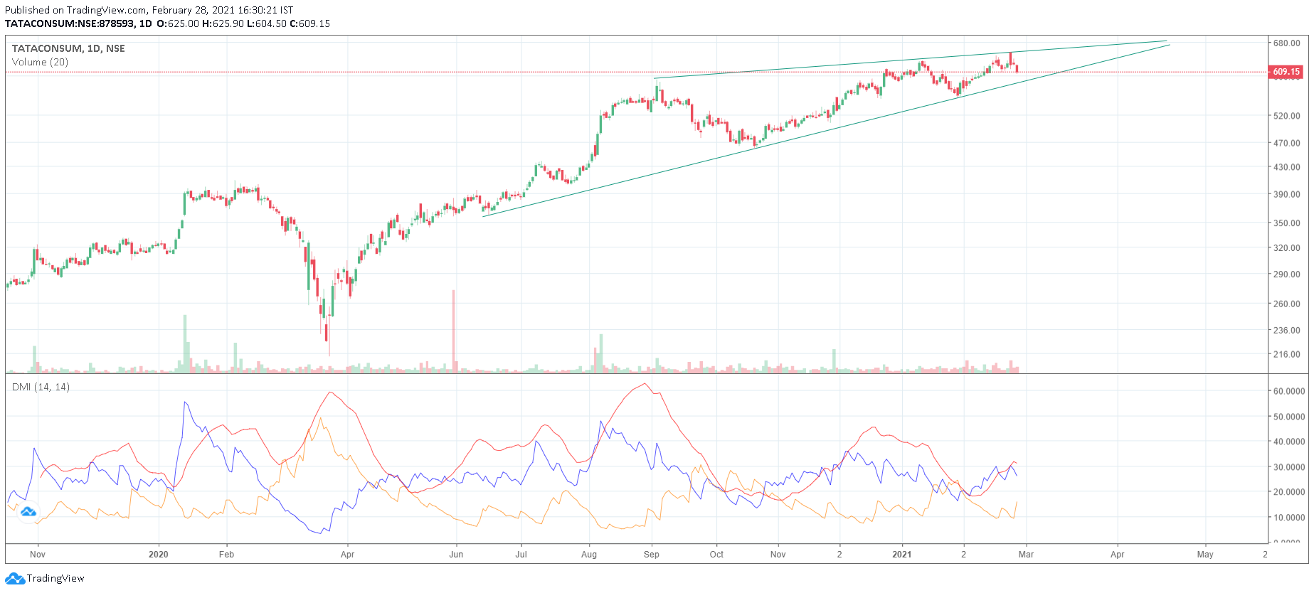Click the 350.00 price axis label
The image size is (1314, 593).
(1286, 223)
